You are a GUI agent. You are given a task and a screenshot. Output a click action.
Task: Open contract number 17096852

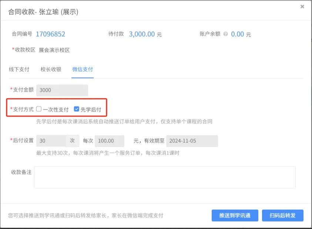(x=50, y=34)
